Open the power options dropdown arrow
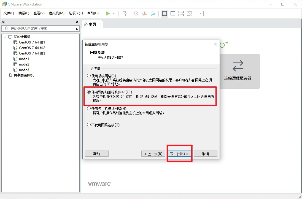 click(x=114, y=13)
